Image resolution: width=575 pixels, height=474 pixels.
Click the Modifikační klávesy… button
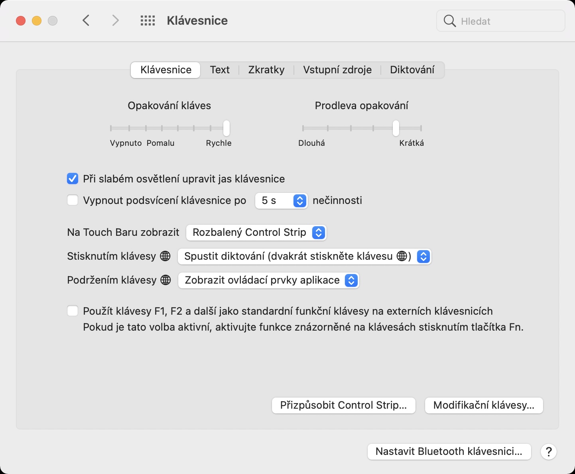coord(484,405)
